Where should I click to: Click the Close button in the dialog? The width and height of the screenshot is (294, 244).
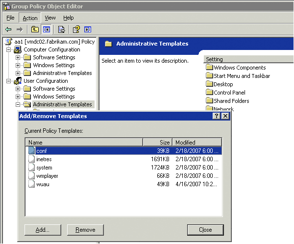click(x=205, y=230)
